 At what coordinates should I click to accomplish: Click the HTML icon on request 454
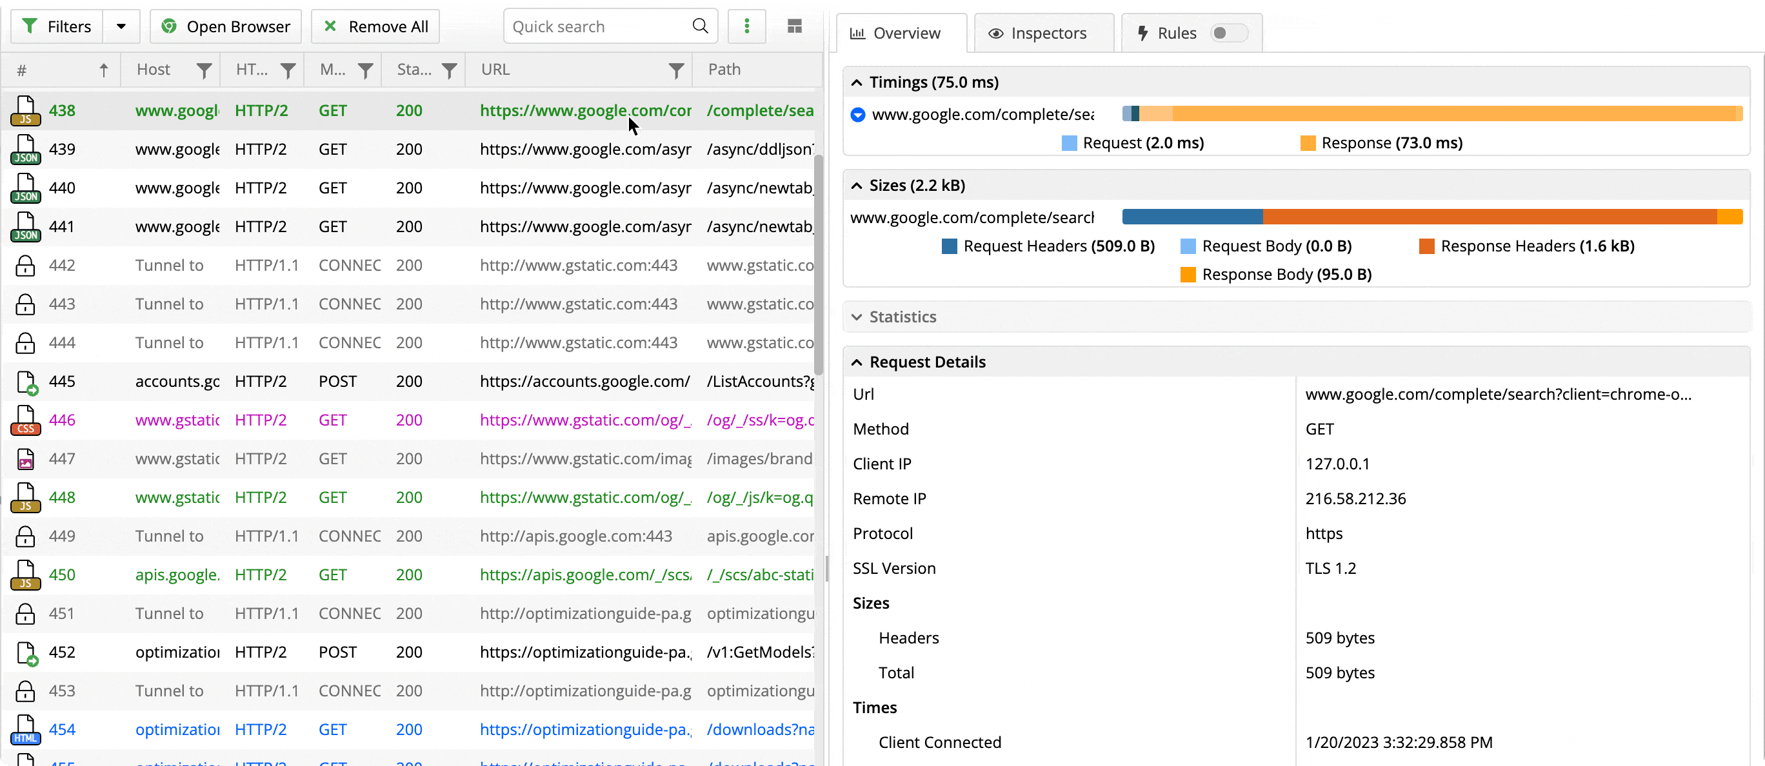point(25,730)
